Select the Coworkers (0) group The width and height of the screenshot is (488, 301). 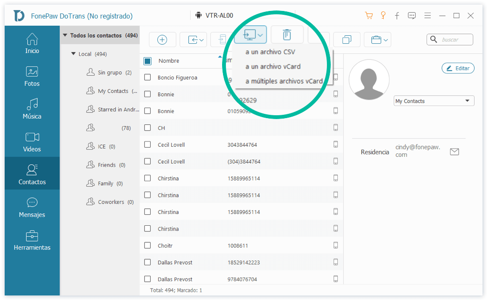click(110, 202)
